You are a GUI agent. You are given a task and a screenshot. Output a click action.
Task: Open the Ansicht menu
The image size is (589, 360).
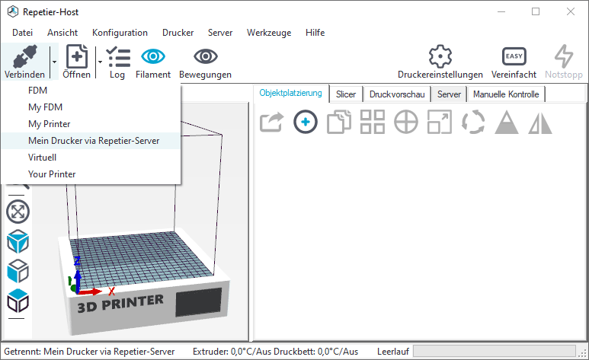coord(62,33)
